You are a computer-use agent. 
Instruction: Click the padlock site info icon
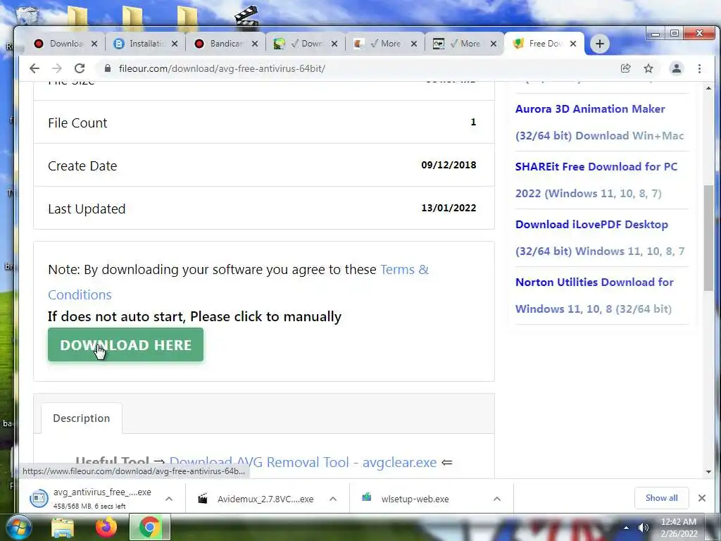coord(108,68)
